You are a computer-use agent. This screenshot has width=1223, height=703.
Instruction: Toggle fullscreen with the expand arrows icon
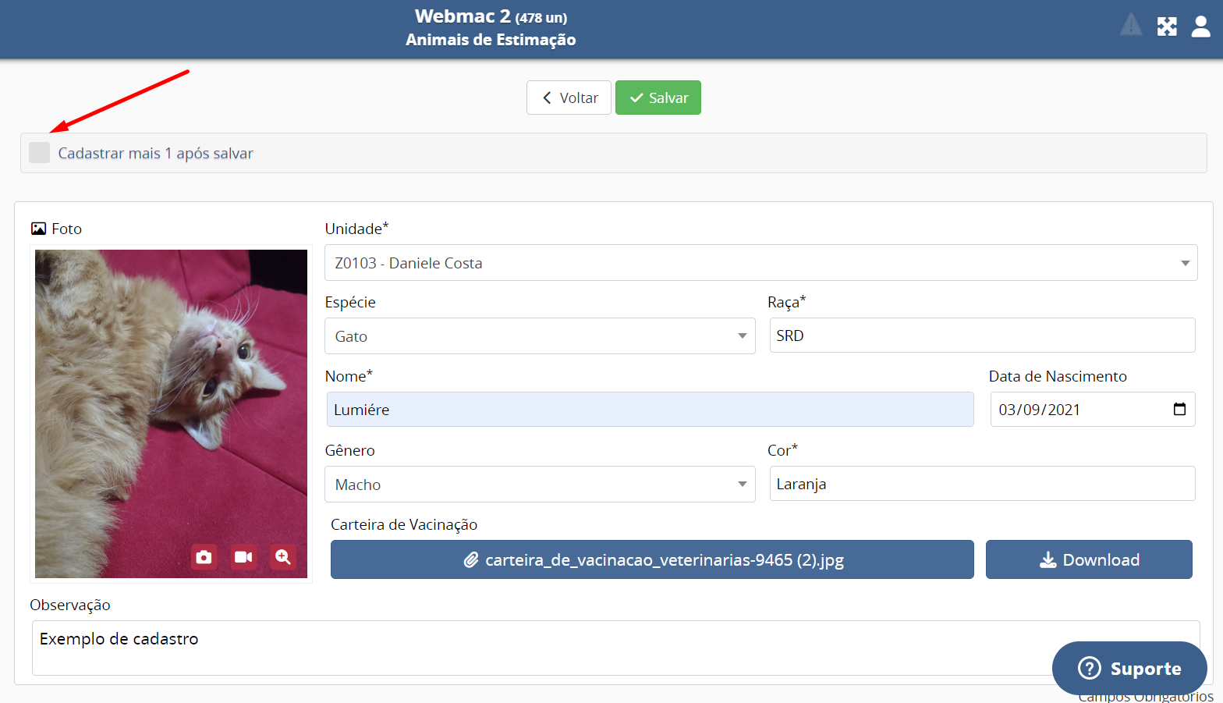coord(1167,27)
